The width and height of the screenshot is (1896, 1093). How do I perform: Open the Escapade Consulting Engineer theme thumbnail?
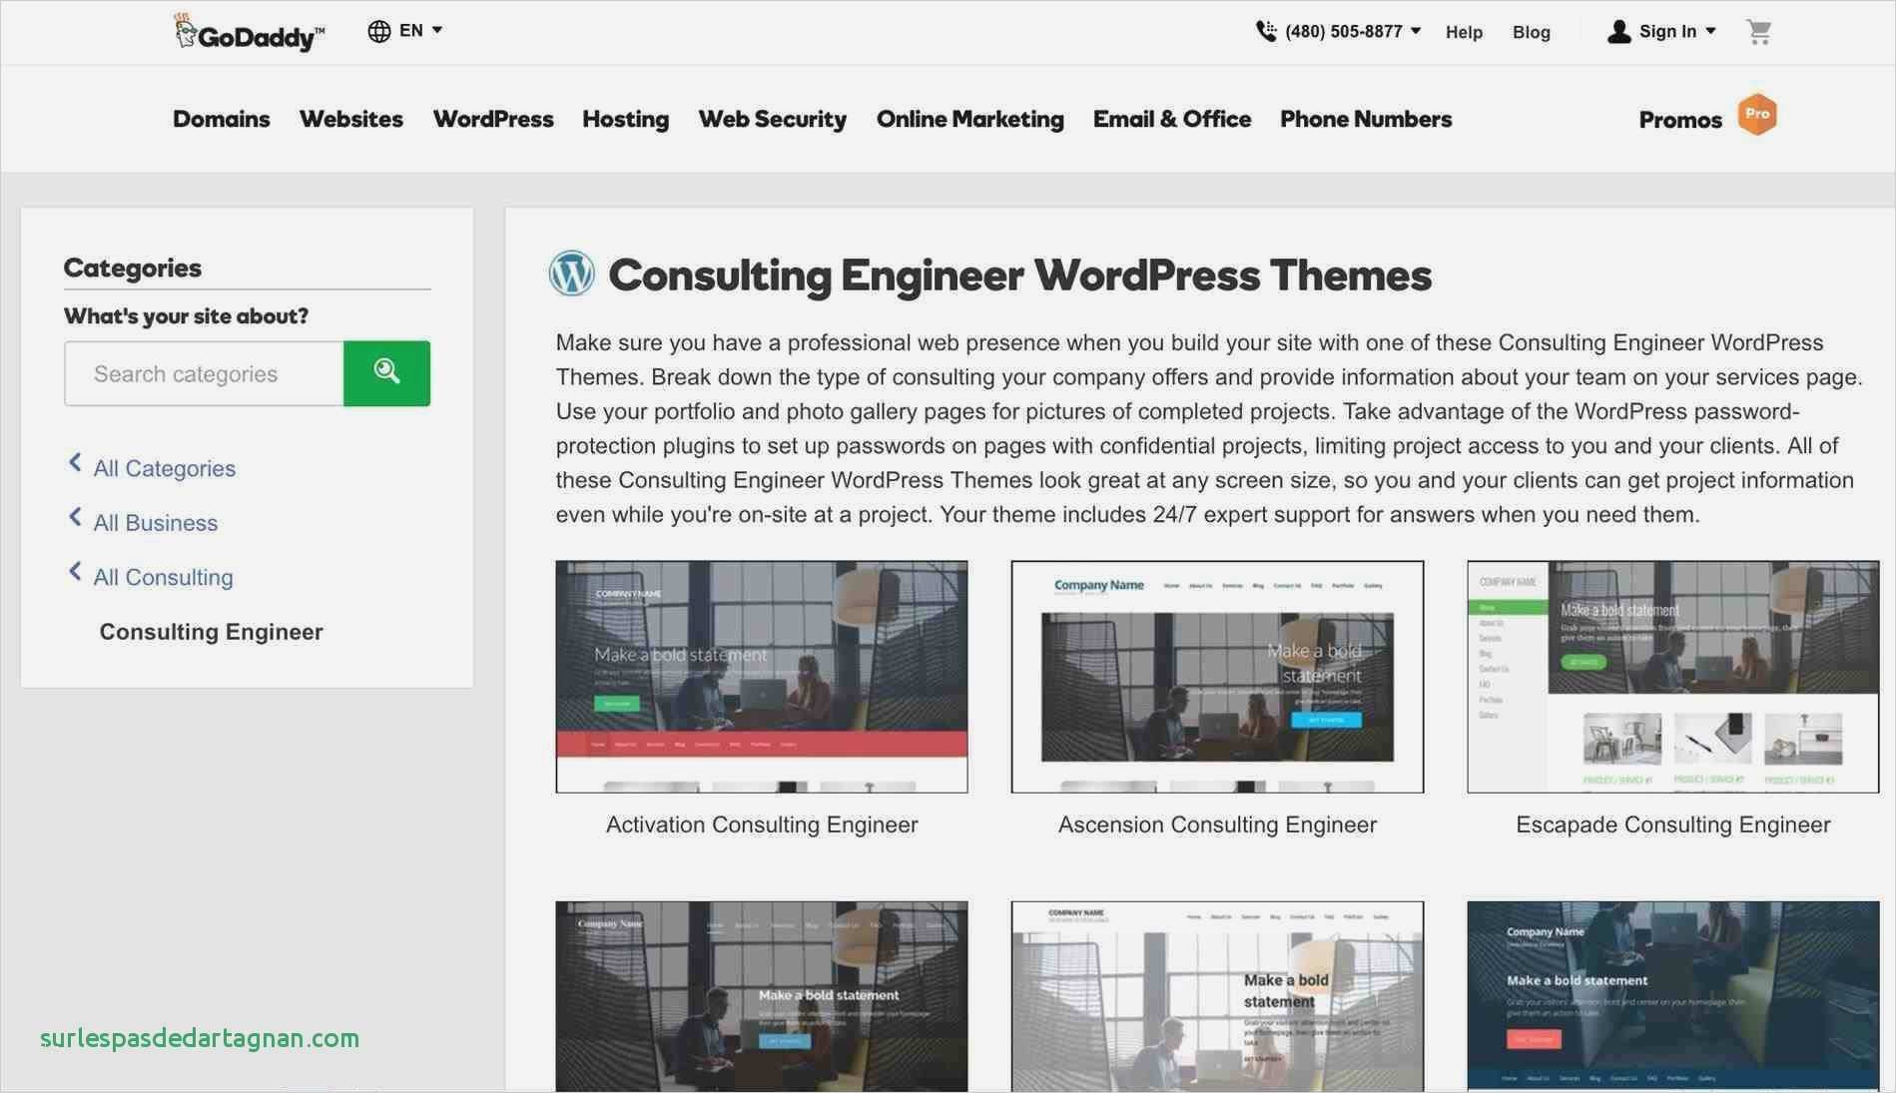point(1673,677)
